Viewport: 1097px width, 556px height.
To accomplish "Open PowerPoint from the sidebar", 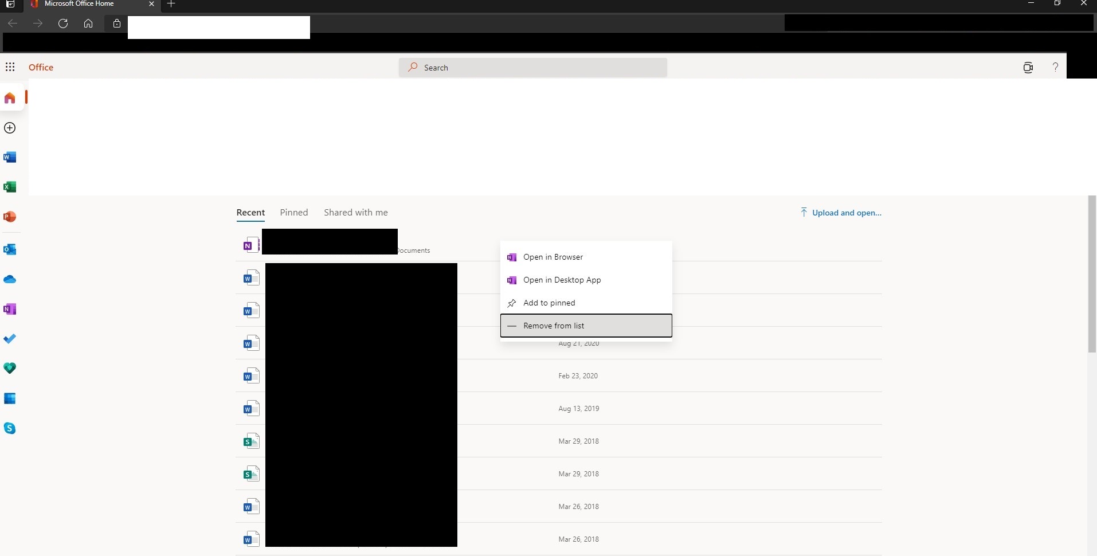I will coord(10,217).
